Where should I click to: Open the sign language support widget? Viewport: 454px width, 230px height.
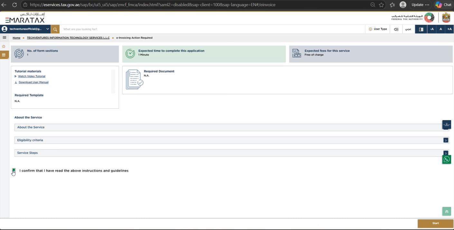[x=447, y=125]
